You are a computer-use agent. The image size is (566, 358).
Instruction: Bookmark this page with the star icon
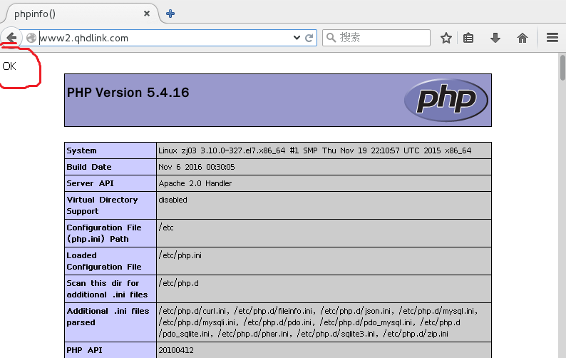(446, 38)
